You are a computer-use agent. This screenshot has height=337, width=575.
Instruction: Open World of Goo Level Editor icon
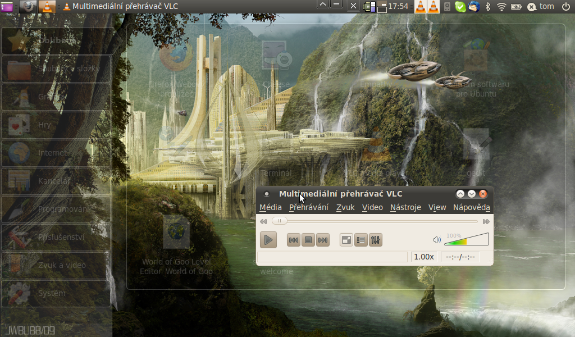[176, 232]
